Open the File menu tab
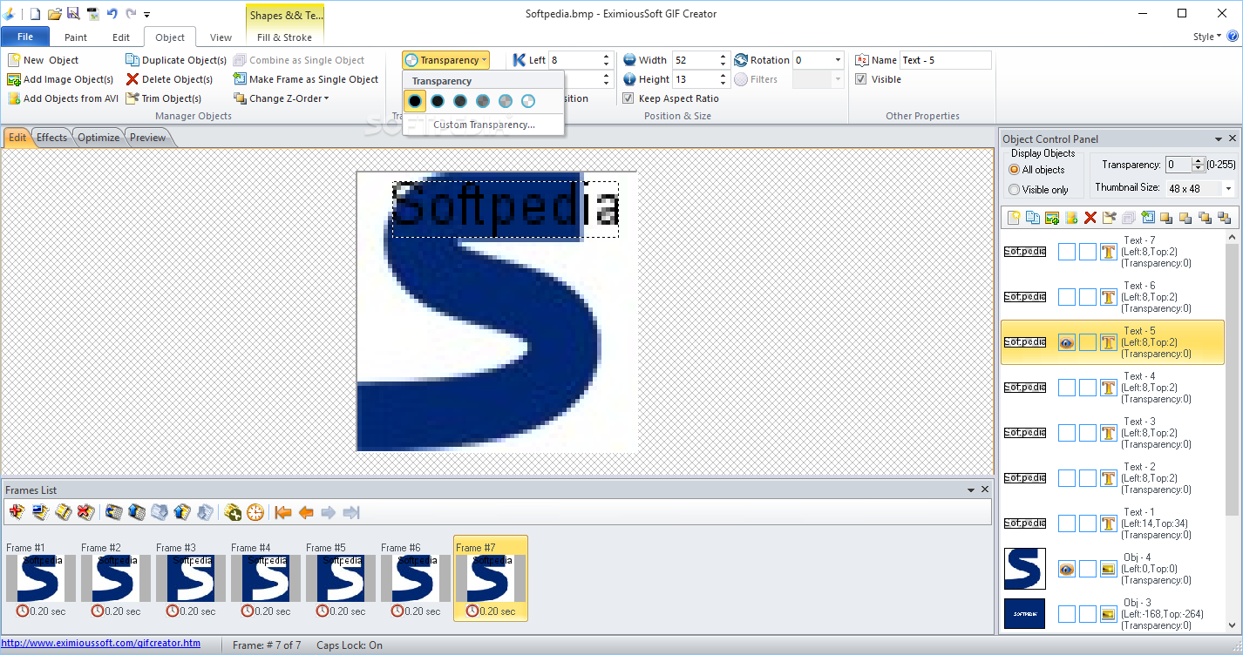The image size is (1243, 655). point(25,37)
